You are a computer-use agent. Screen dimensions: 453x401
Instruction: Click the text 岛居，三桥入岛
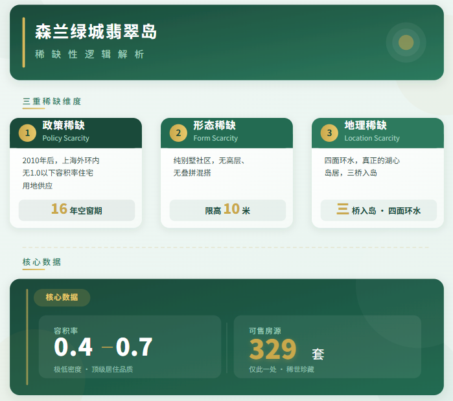pyautogui.click(x=351, y=173)
